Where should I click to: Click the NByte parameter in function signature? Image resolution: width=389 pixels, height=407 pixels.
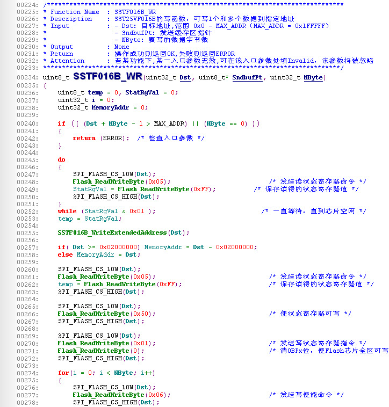[313, 78]
